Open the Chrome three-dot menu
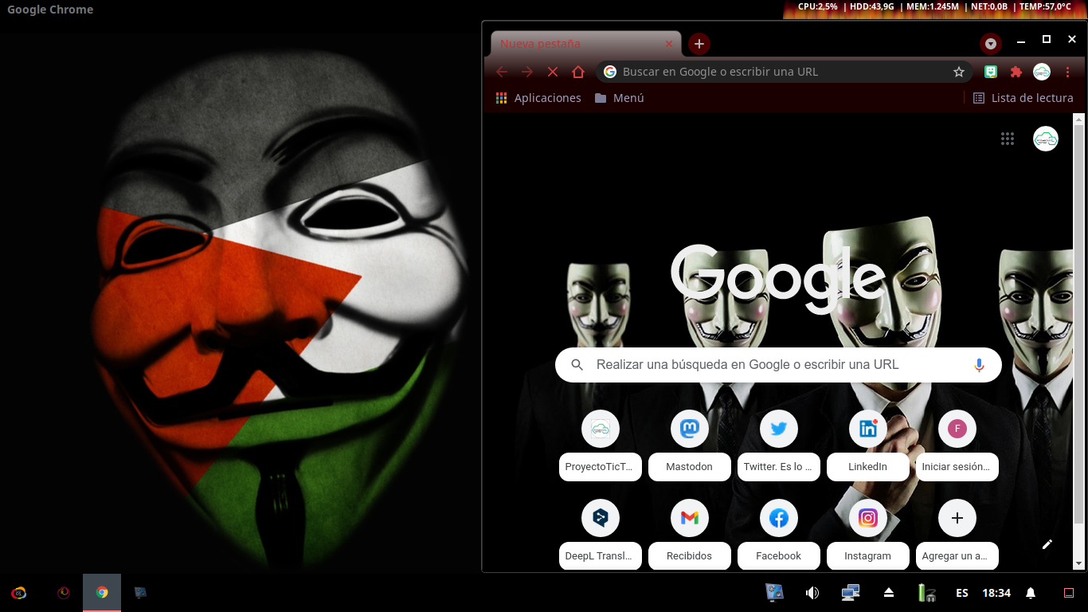1088x612 pixels. tap(1068, 72)
